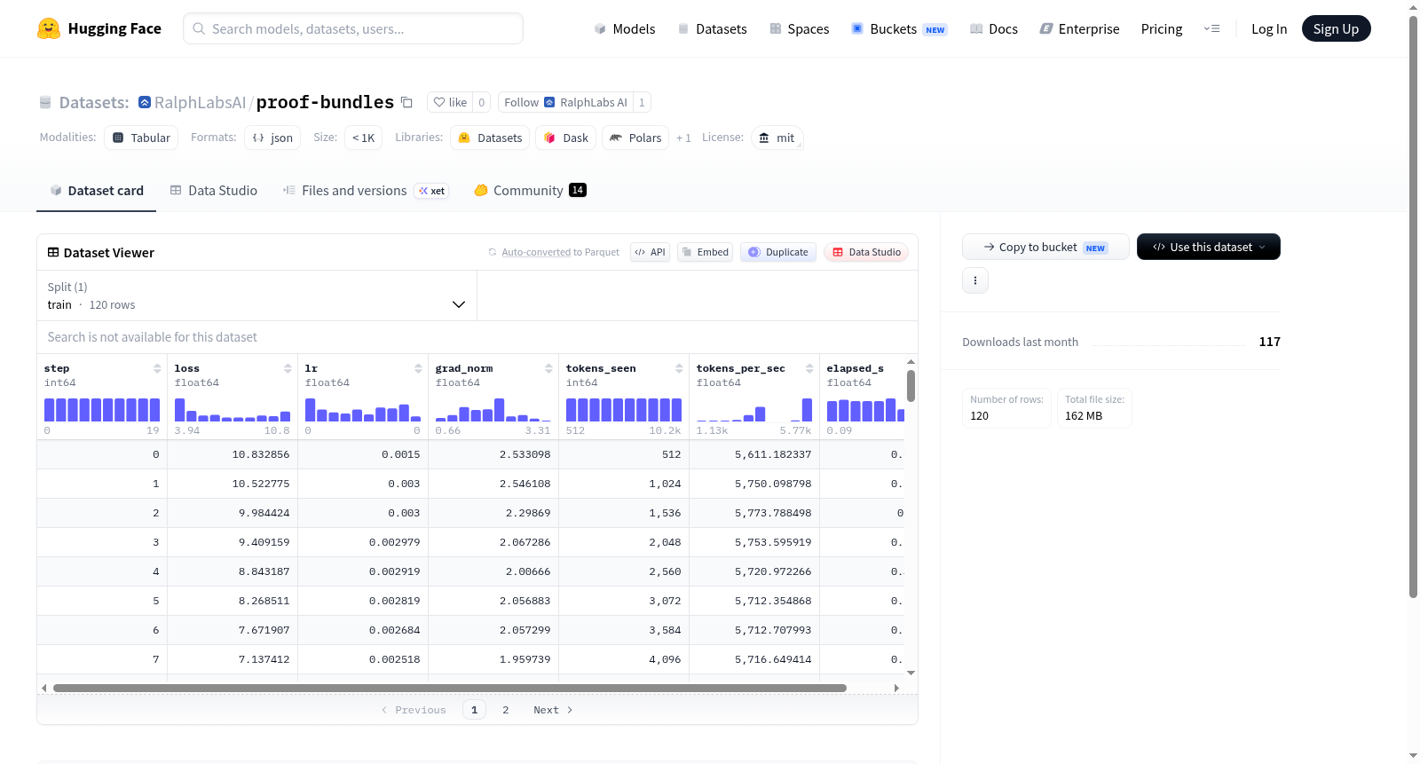Click the like count of 0
The image size is (1420, 764).
coord(482,102)
